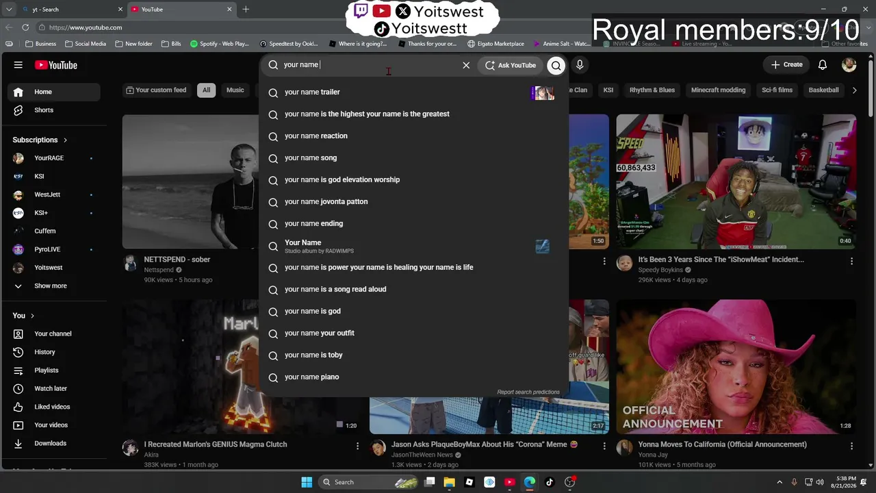Open options for Jason Asks PlaqueBoyMax video
The width and height of the screenshot is (876, 493).
tap(604, 446)
